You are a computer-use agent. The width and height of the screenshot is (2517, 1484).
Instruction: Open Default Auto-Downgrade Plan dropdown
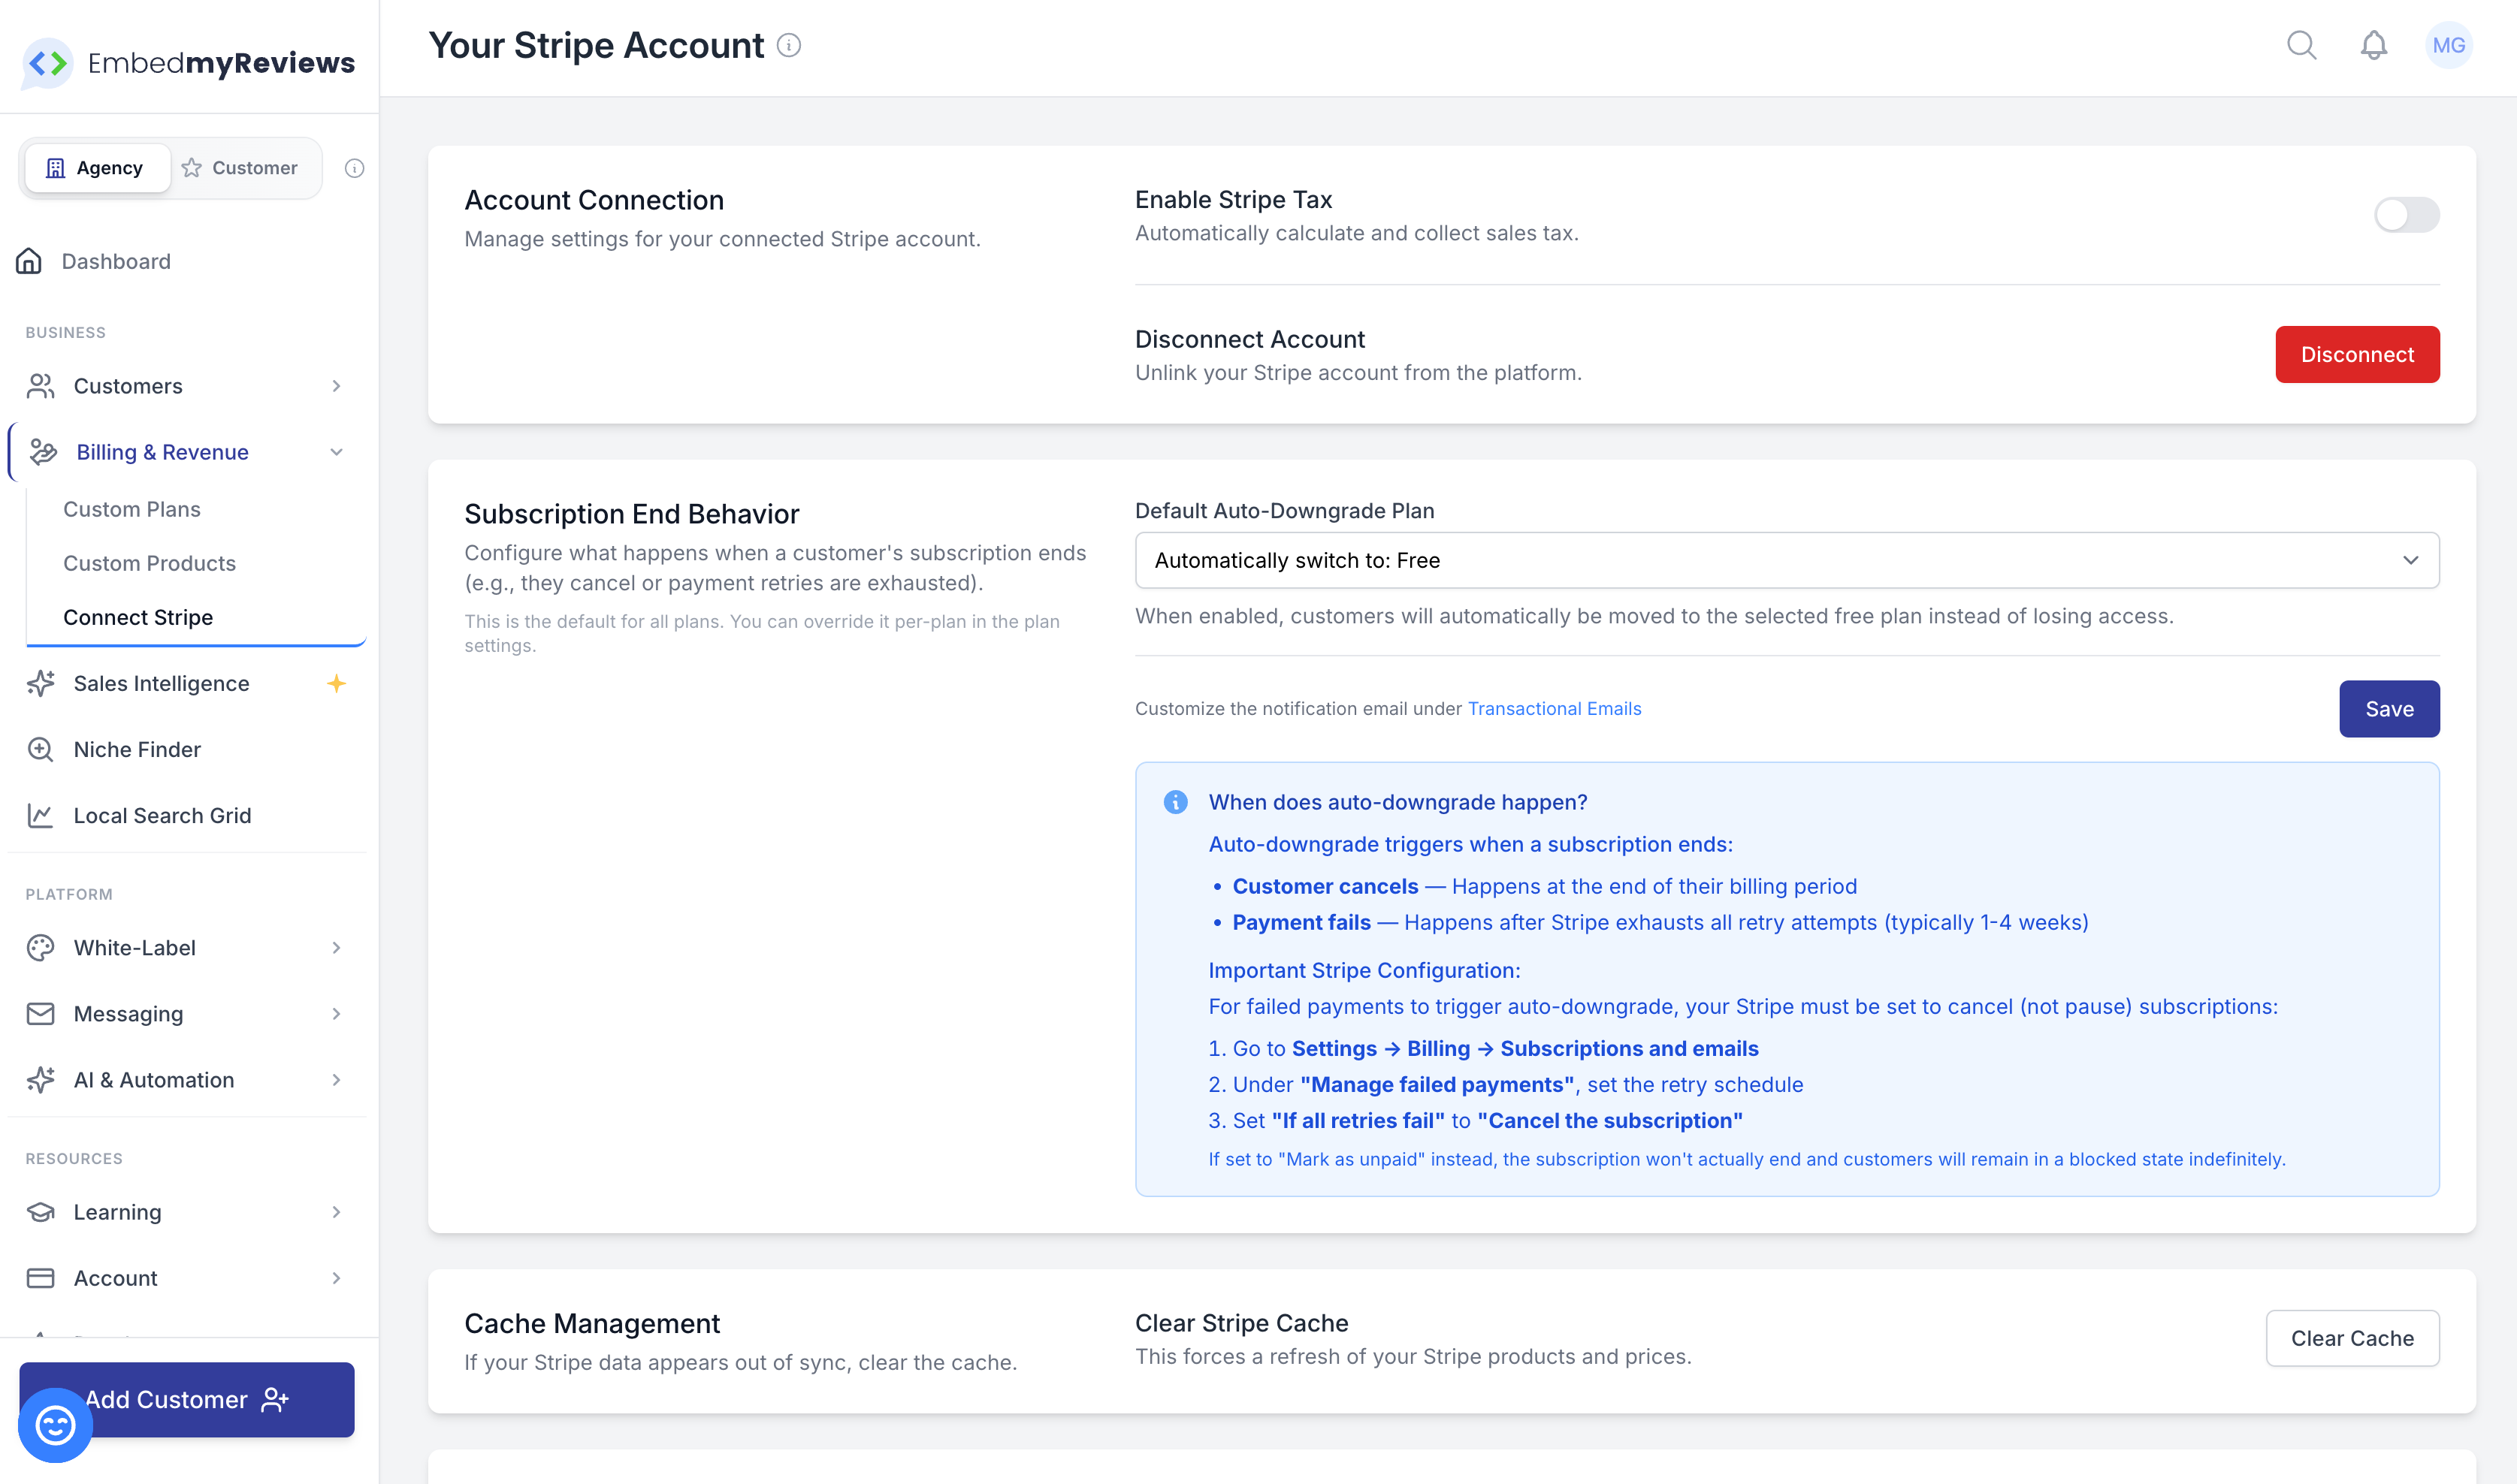[1787, 560]
